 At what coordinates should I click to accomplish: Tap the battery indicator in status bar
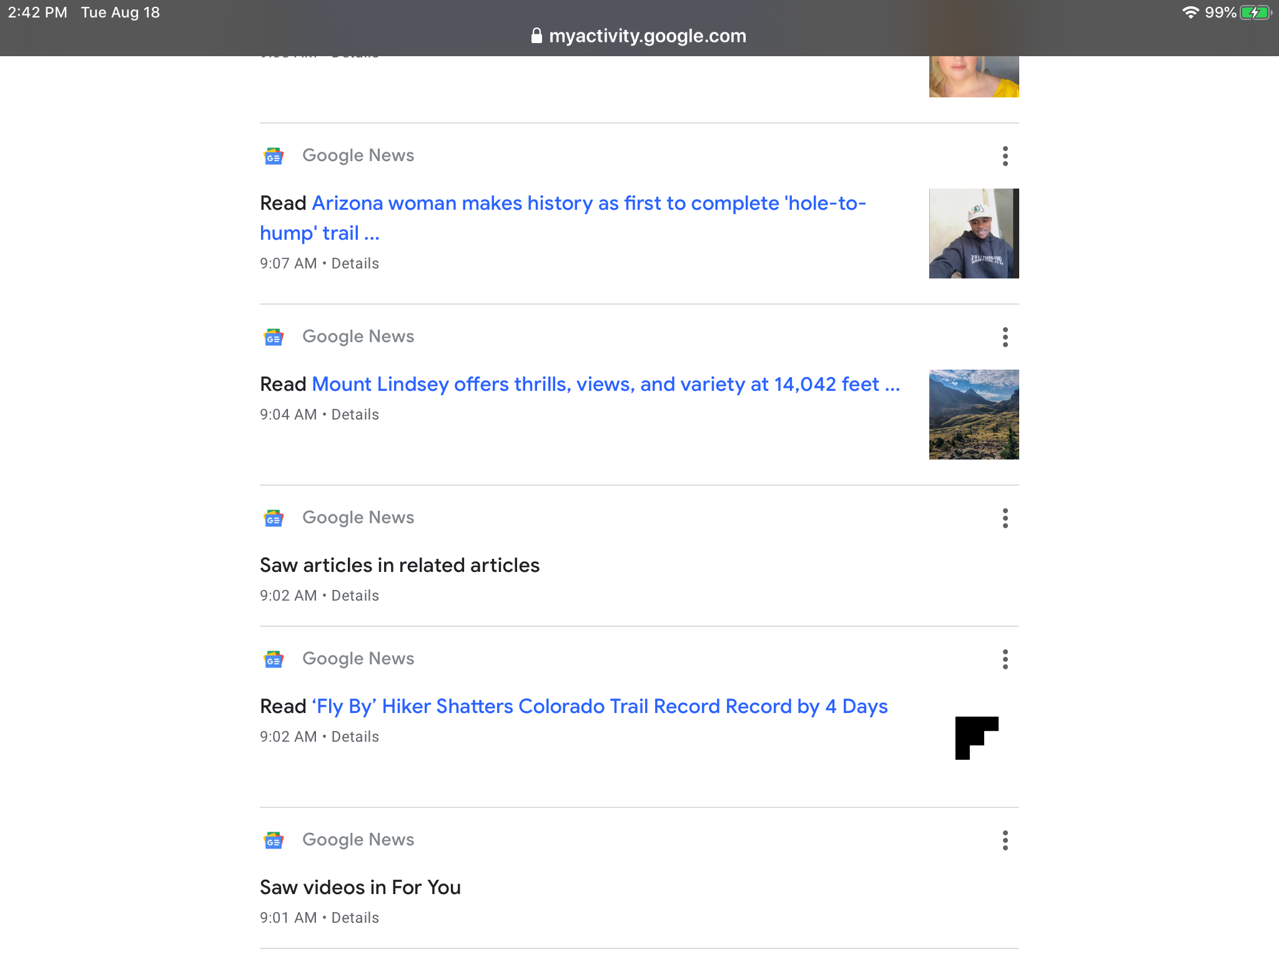click(x=1255, y=12)
